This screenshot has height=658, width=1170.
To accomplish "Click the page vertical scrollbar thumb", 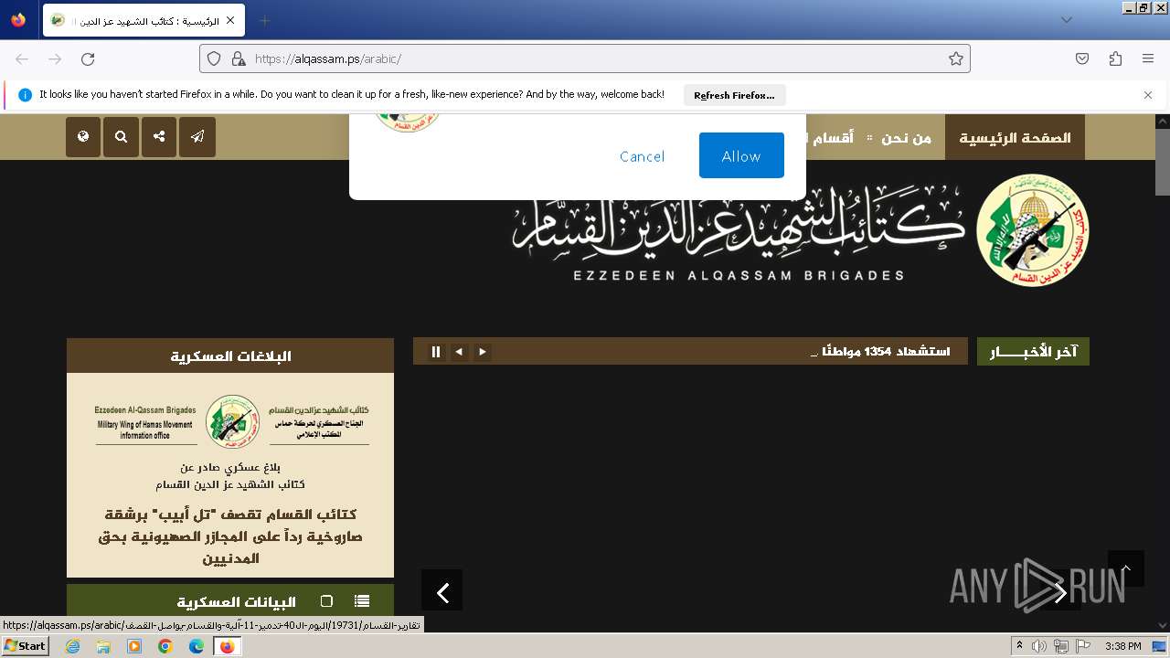I will (x=1163, y=162).
